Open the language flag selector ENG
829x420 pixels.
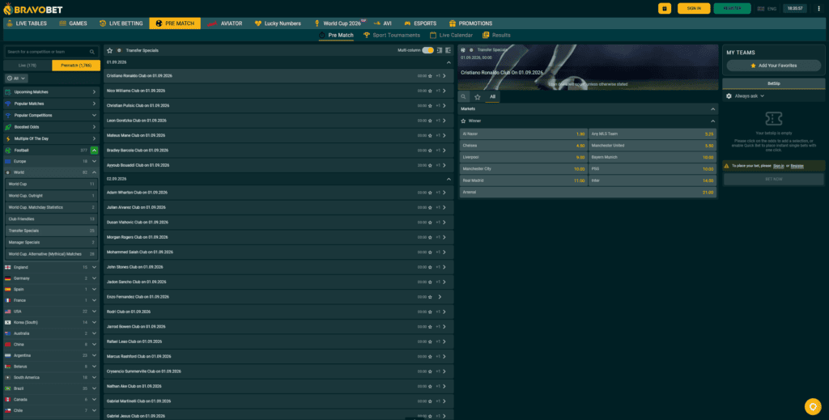point(767,8)
